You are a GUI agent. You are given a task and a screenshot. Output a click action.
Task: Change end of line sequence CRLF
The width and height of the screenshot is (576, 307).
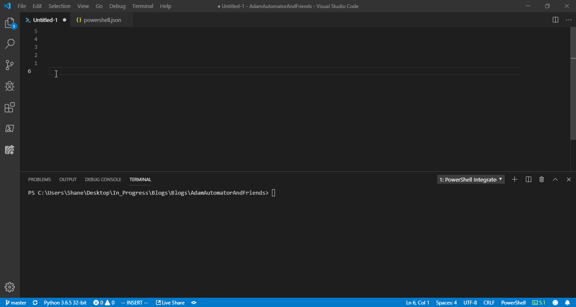[x=489, y=303]
